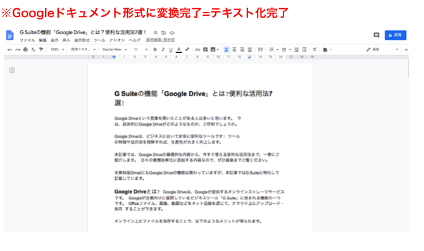Expand bulleted list style arrow

pos(290,50)
